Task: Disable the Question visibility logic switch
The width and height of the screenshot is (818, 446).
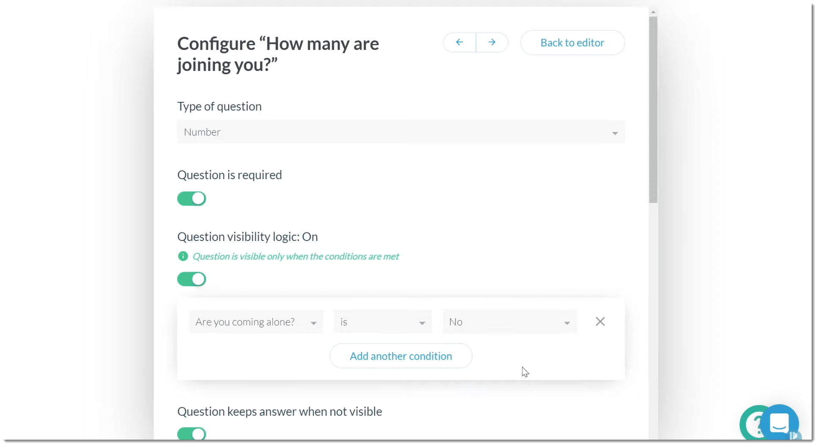Action: click(192, 279)
